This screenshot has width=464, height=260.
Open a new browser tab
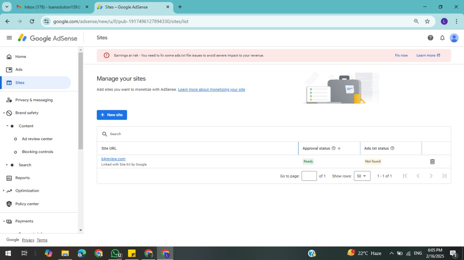(180, 7)
